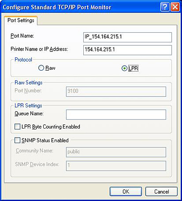Enable LPR Byte Counting checkbox
This screenshot has height=201, width=182.
tap(17, 127)
